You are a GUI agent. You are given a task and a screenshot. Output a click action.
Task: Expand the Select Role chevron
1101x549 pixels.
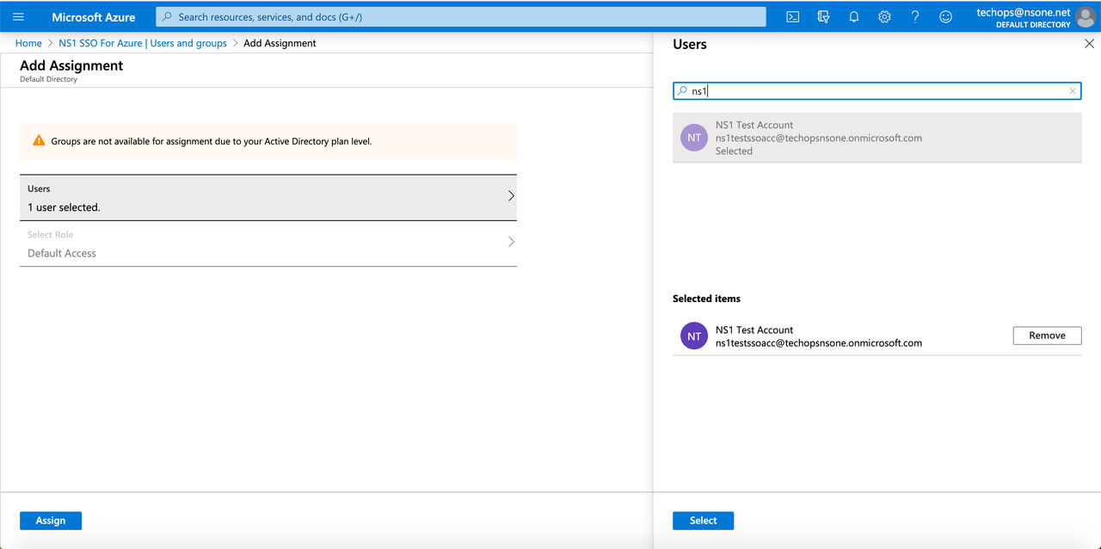(x=511, y=242)
